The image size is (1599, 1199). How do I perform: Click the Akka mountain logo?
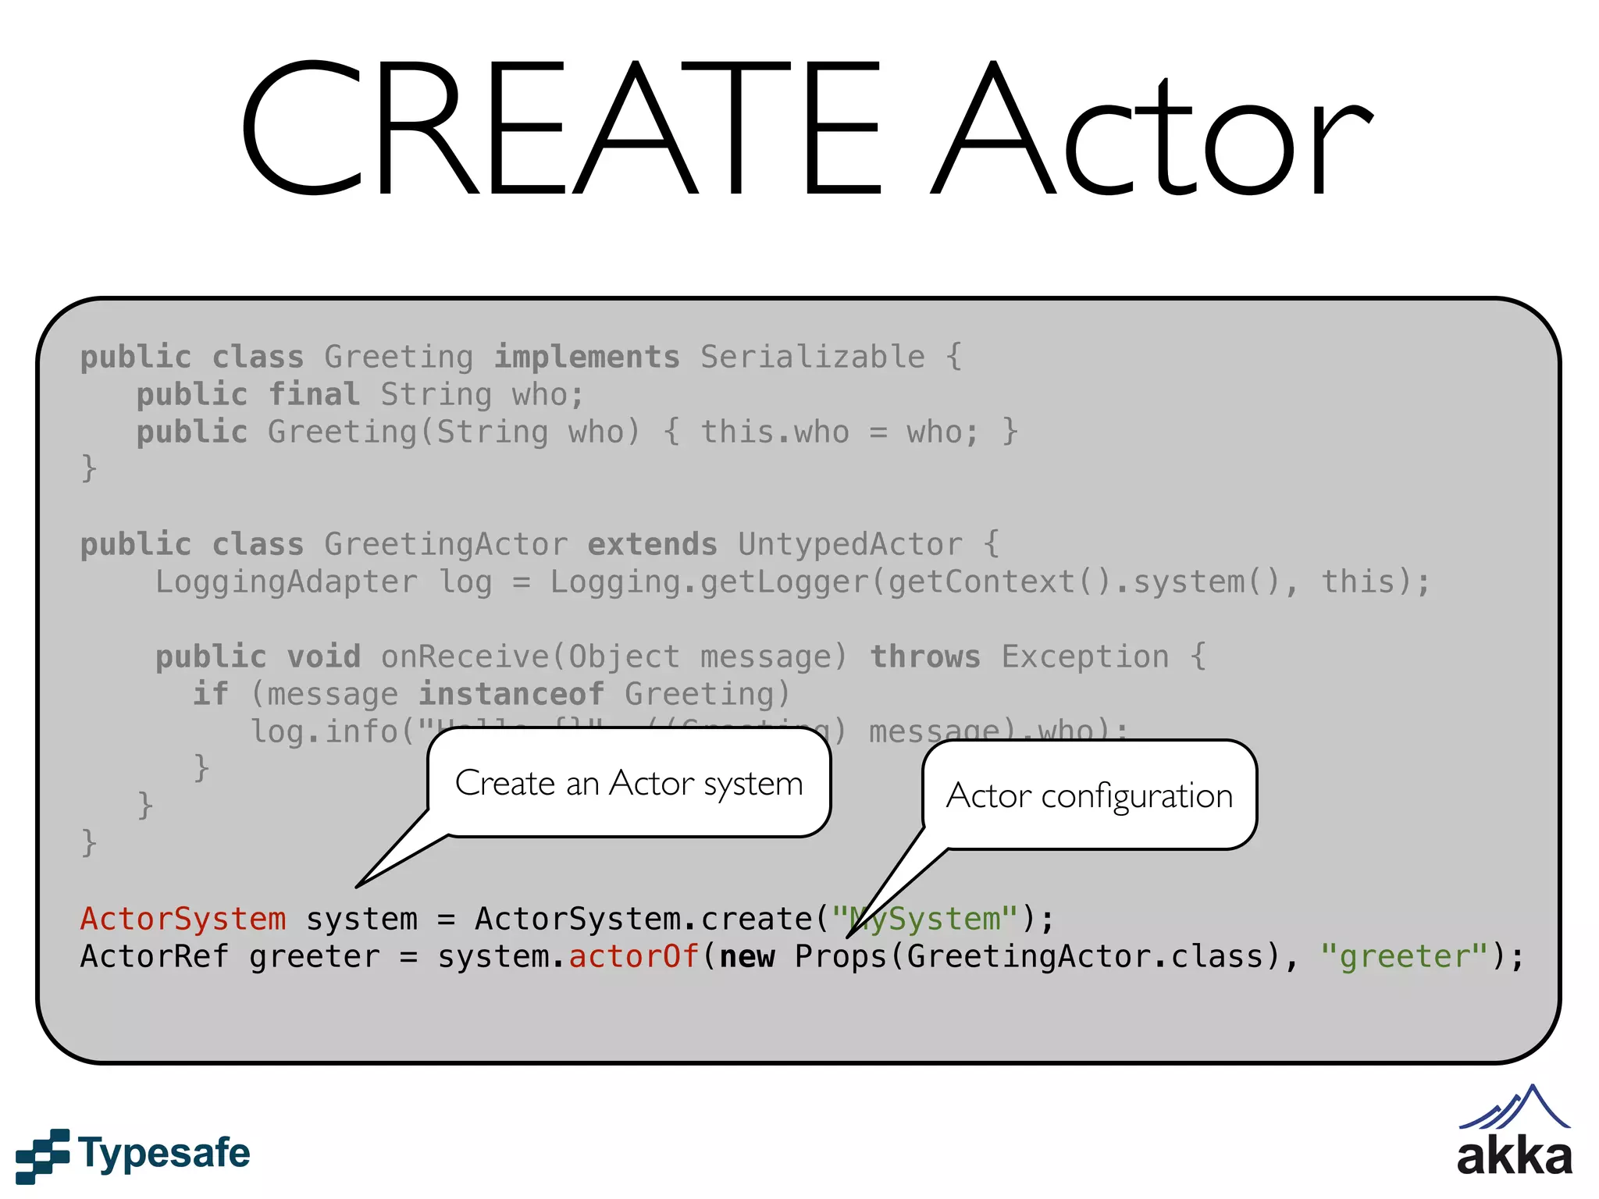click(1515, 1106)
